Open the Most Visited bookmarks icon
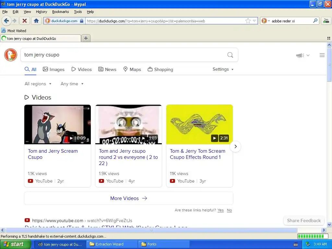The height and width of the screenshot is (249, 332). [x=3, y=30]
